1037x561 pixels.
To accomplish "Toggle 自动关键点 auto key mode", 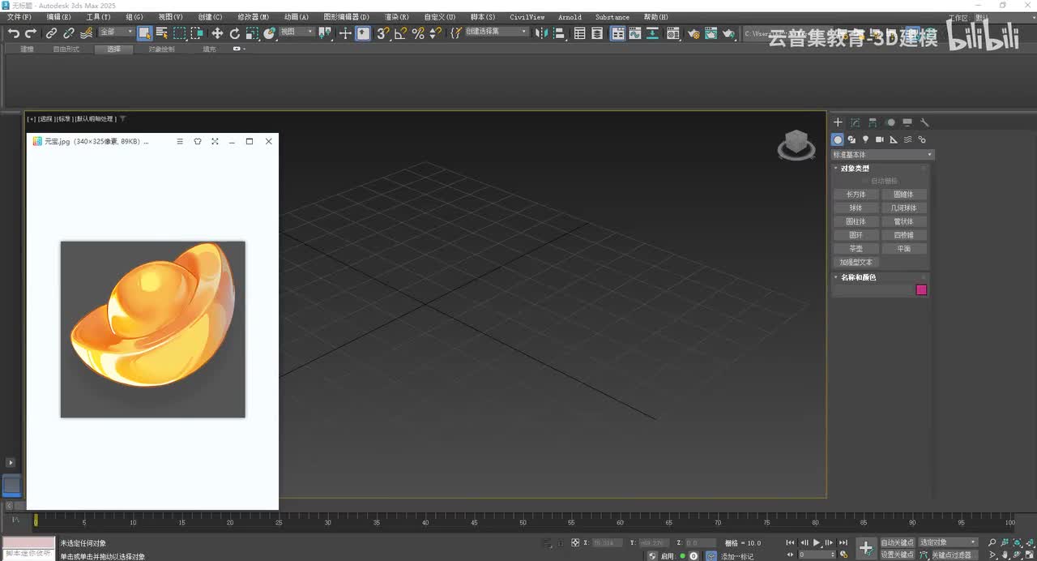I will coord(897,542).
